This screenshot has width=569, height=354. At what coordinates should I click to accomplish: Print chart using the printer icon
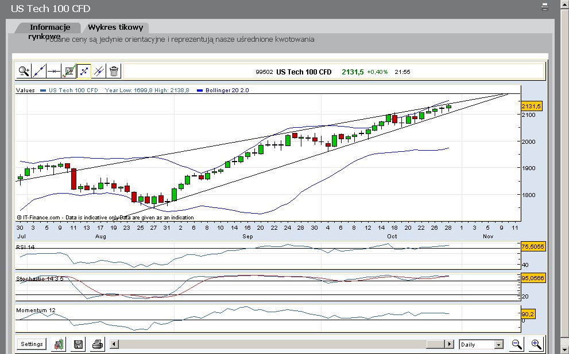[x=98, y=344]
